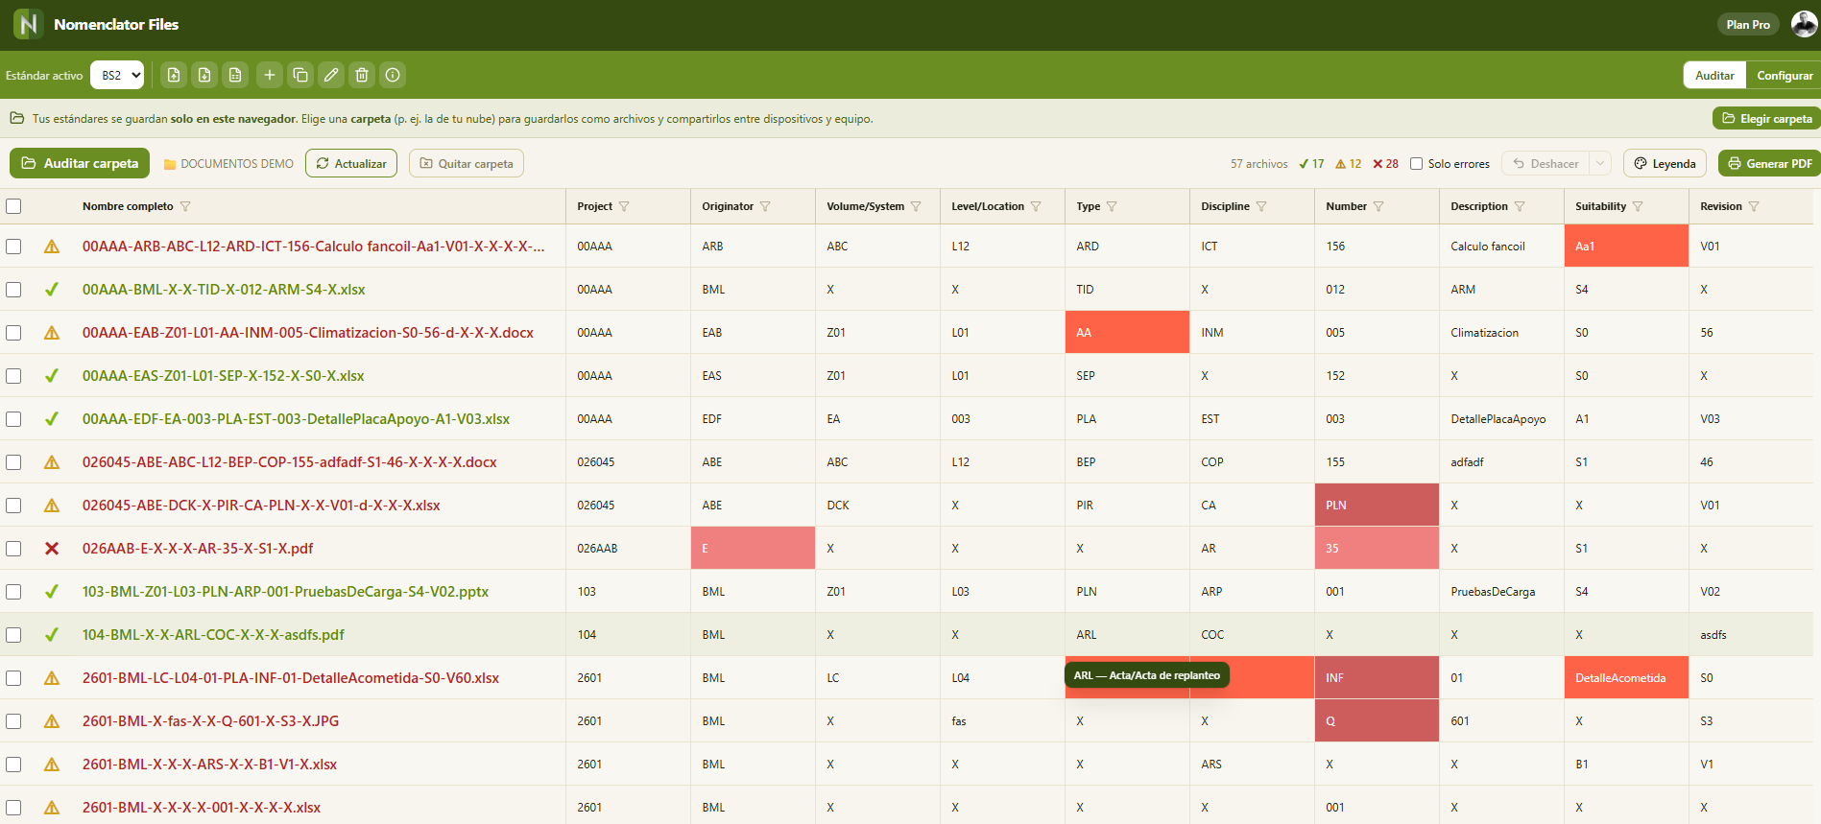Select checkbox for 104-BML asdfs.pdf row
This screenshot has height=824, width=1821.
click(13, 635)
